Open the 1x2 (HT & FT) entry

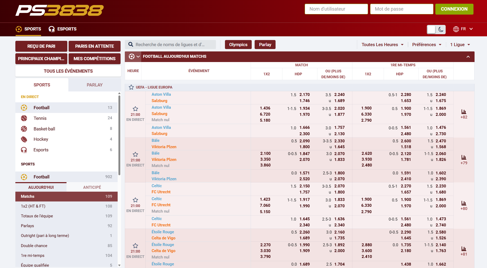[67, 206]
